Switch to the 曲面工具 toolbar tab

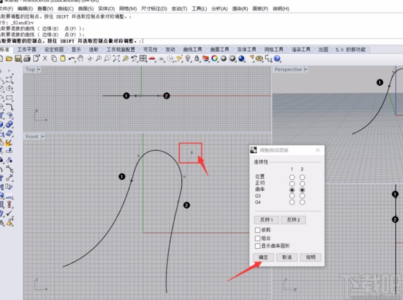[219, 49]
